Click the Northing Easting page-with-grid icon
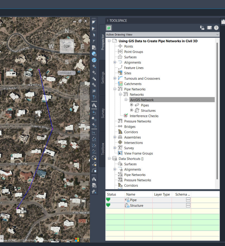Screen dimensions: 225x246 click(94, 48)
